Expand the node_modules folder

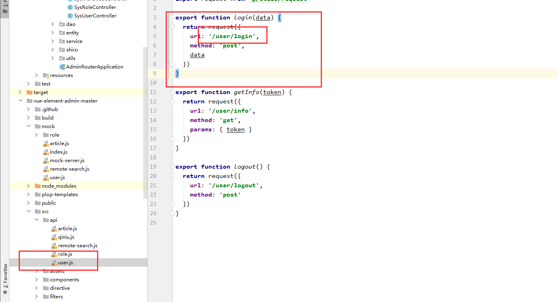pos(28,186)
